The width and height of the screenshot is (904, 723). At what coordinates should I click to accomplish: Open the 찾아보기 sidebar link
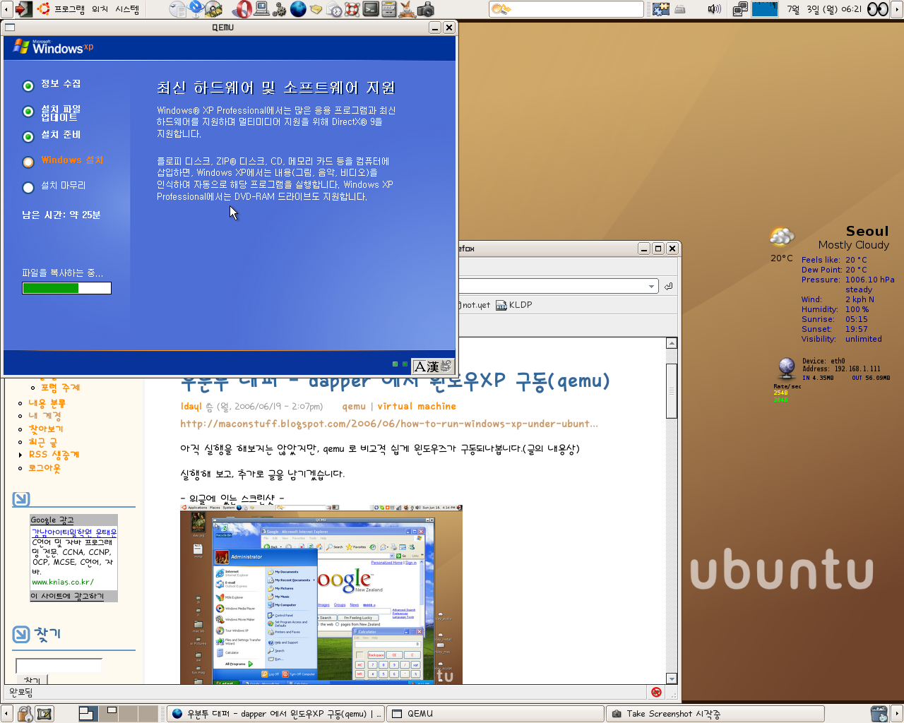pyautogui.click(x=46, y=429)
